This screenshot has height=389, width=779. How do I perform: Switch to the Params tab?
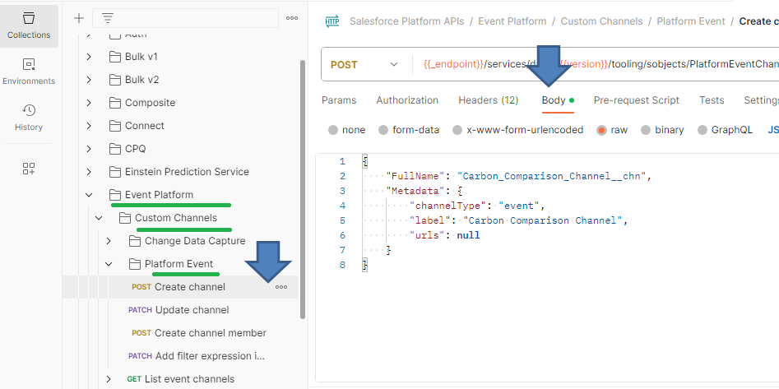click(339, 100)
